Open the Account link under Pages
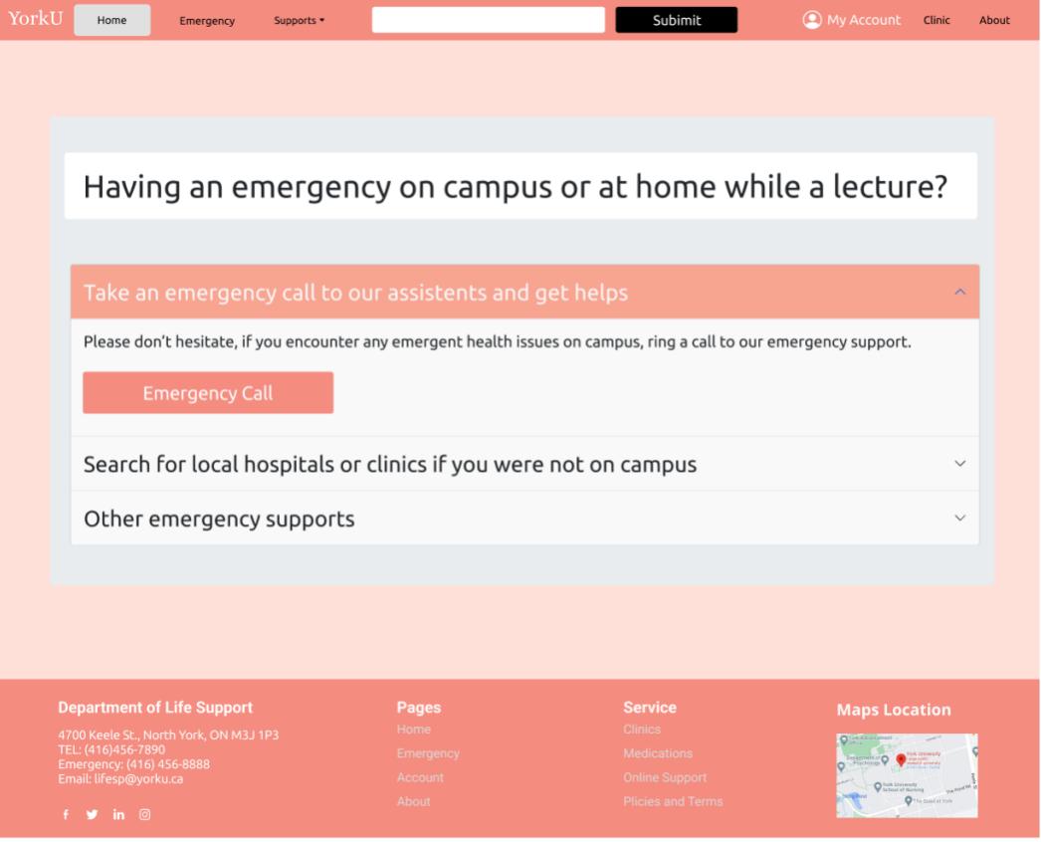1041x842 pixels. coord(420,777)
